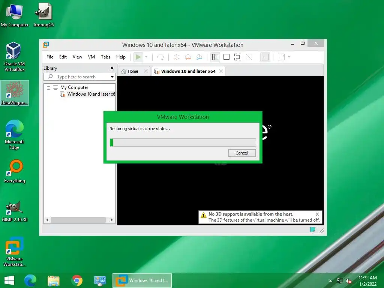This screenshot has width=384, height=288.
Task: Open File Explorer from the taskbar
Action: (x=54, y=280)
